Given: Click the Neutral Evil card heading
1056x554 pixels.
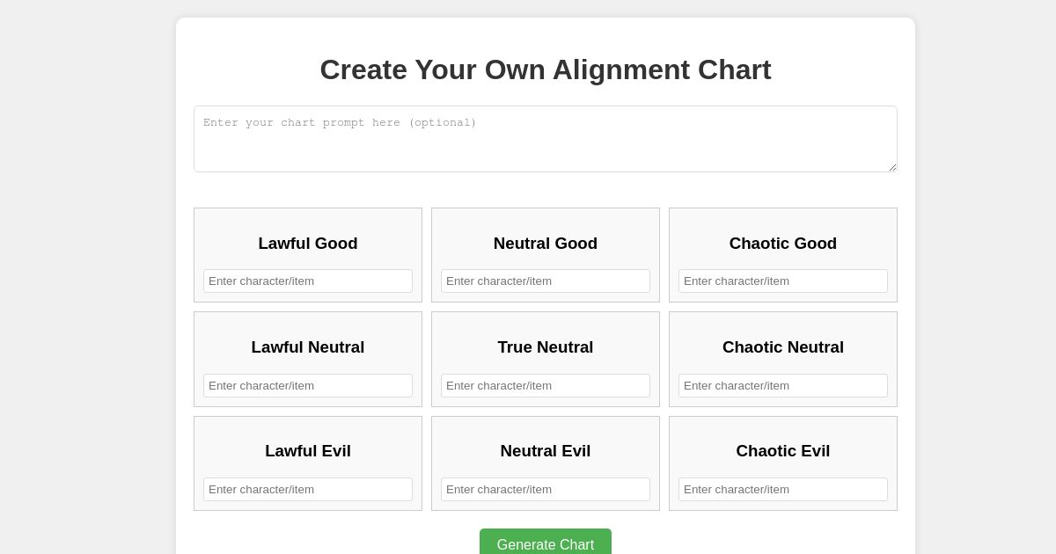Looking at the screenshot, I should click(546, 451).
